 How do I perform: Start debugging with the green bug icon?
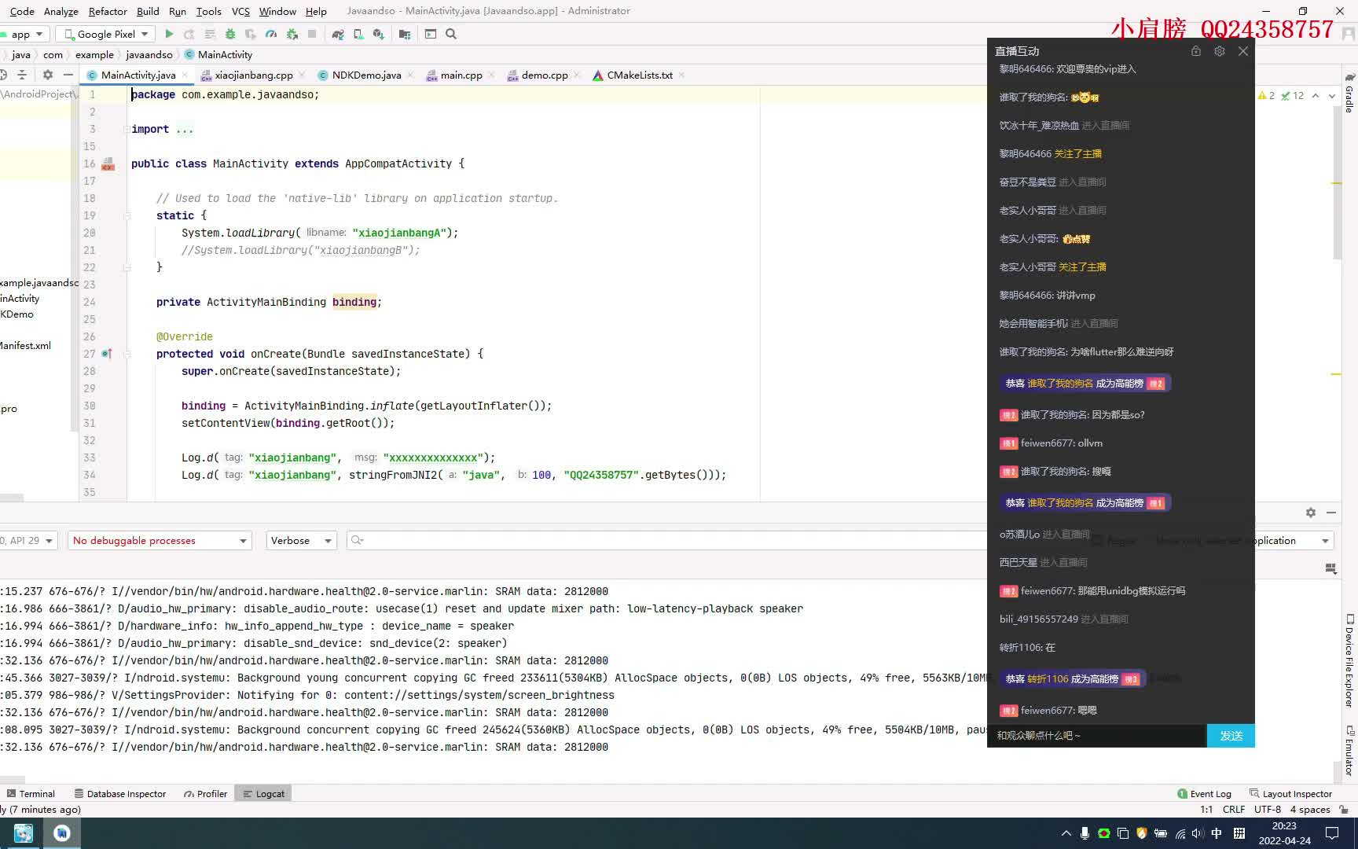[230, 34]
